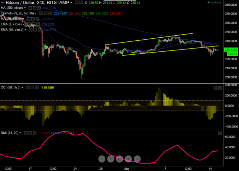Click the EMA (55, close) indicator title
Screen dimensions: 239x171
point(12,30)
